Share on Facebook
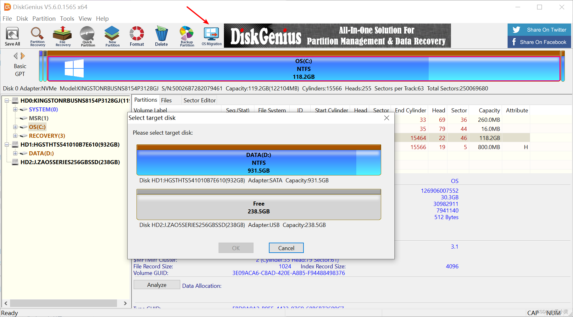This screenshot has width=573, height=317. point(539,42)
